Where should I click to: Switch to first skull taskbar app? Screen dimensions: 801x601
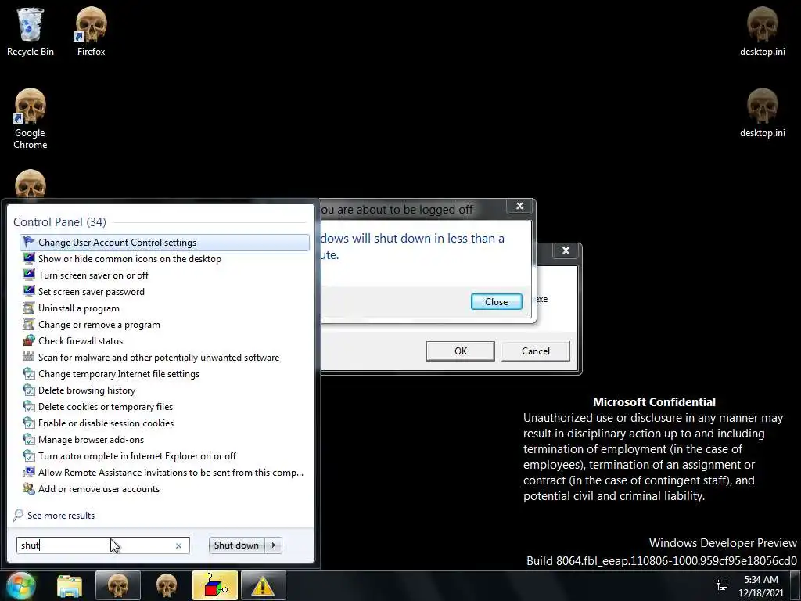[x=118, y=585]
